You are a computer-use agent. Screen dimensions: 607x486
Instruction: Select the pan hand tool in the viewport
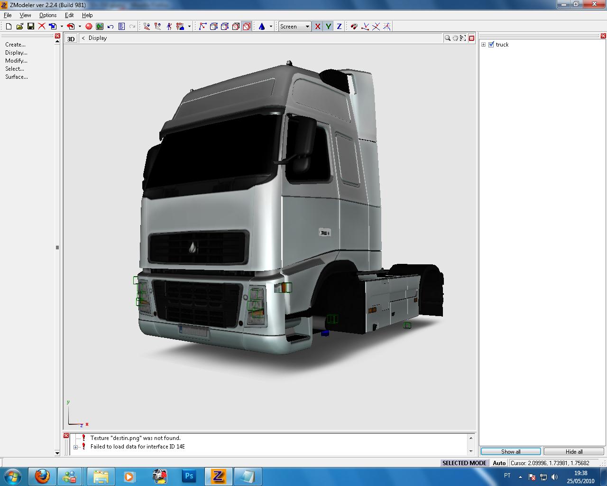pos(455,37)
